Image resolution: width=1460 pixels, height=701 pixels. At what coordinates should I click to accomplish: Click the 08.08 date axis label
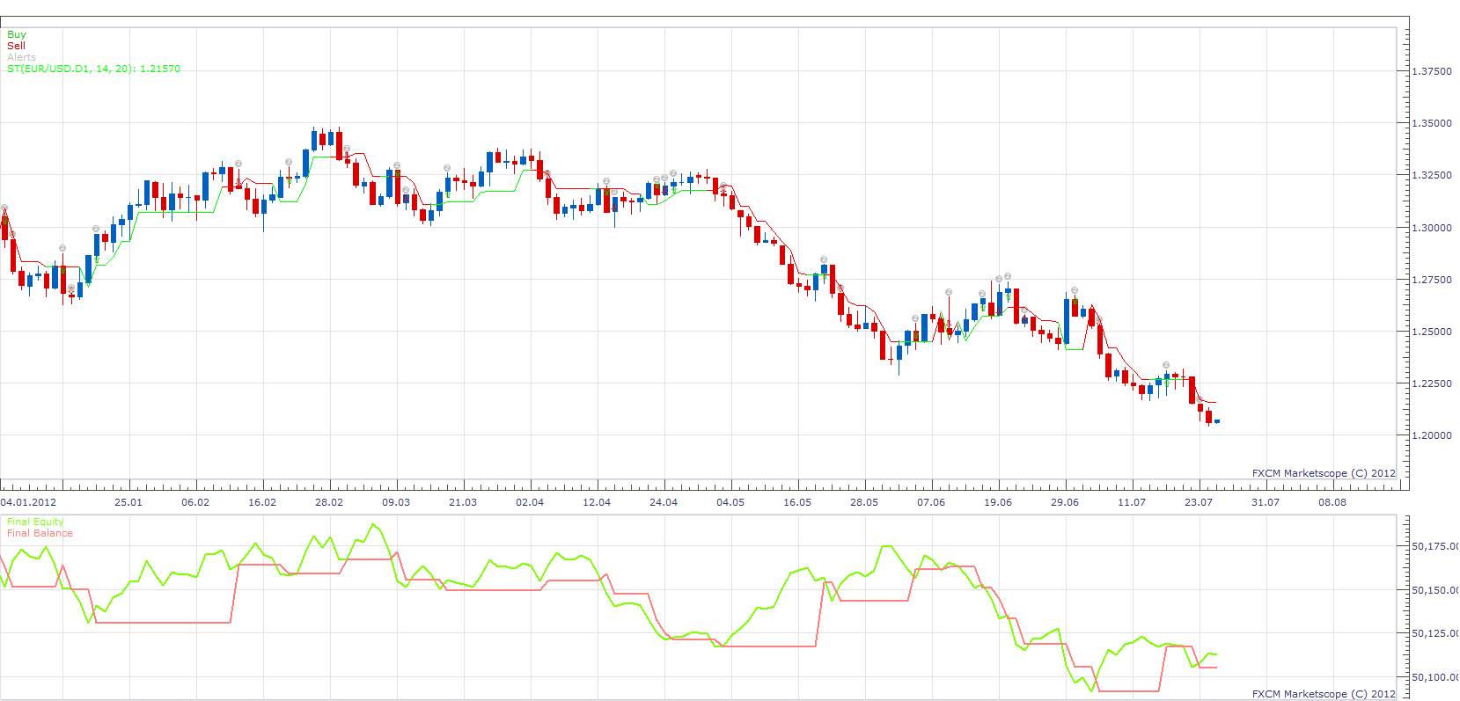click(1332, 502)
